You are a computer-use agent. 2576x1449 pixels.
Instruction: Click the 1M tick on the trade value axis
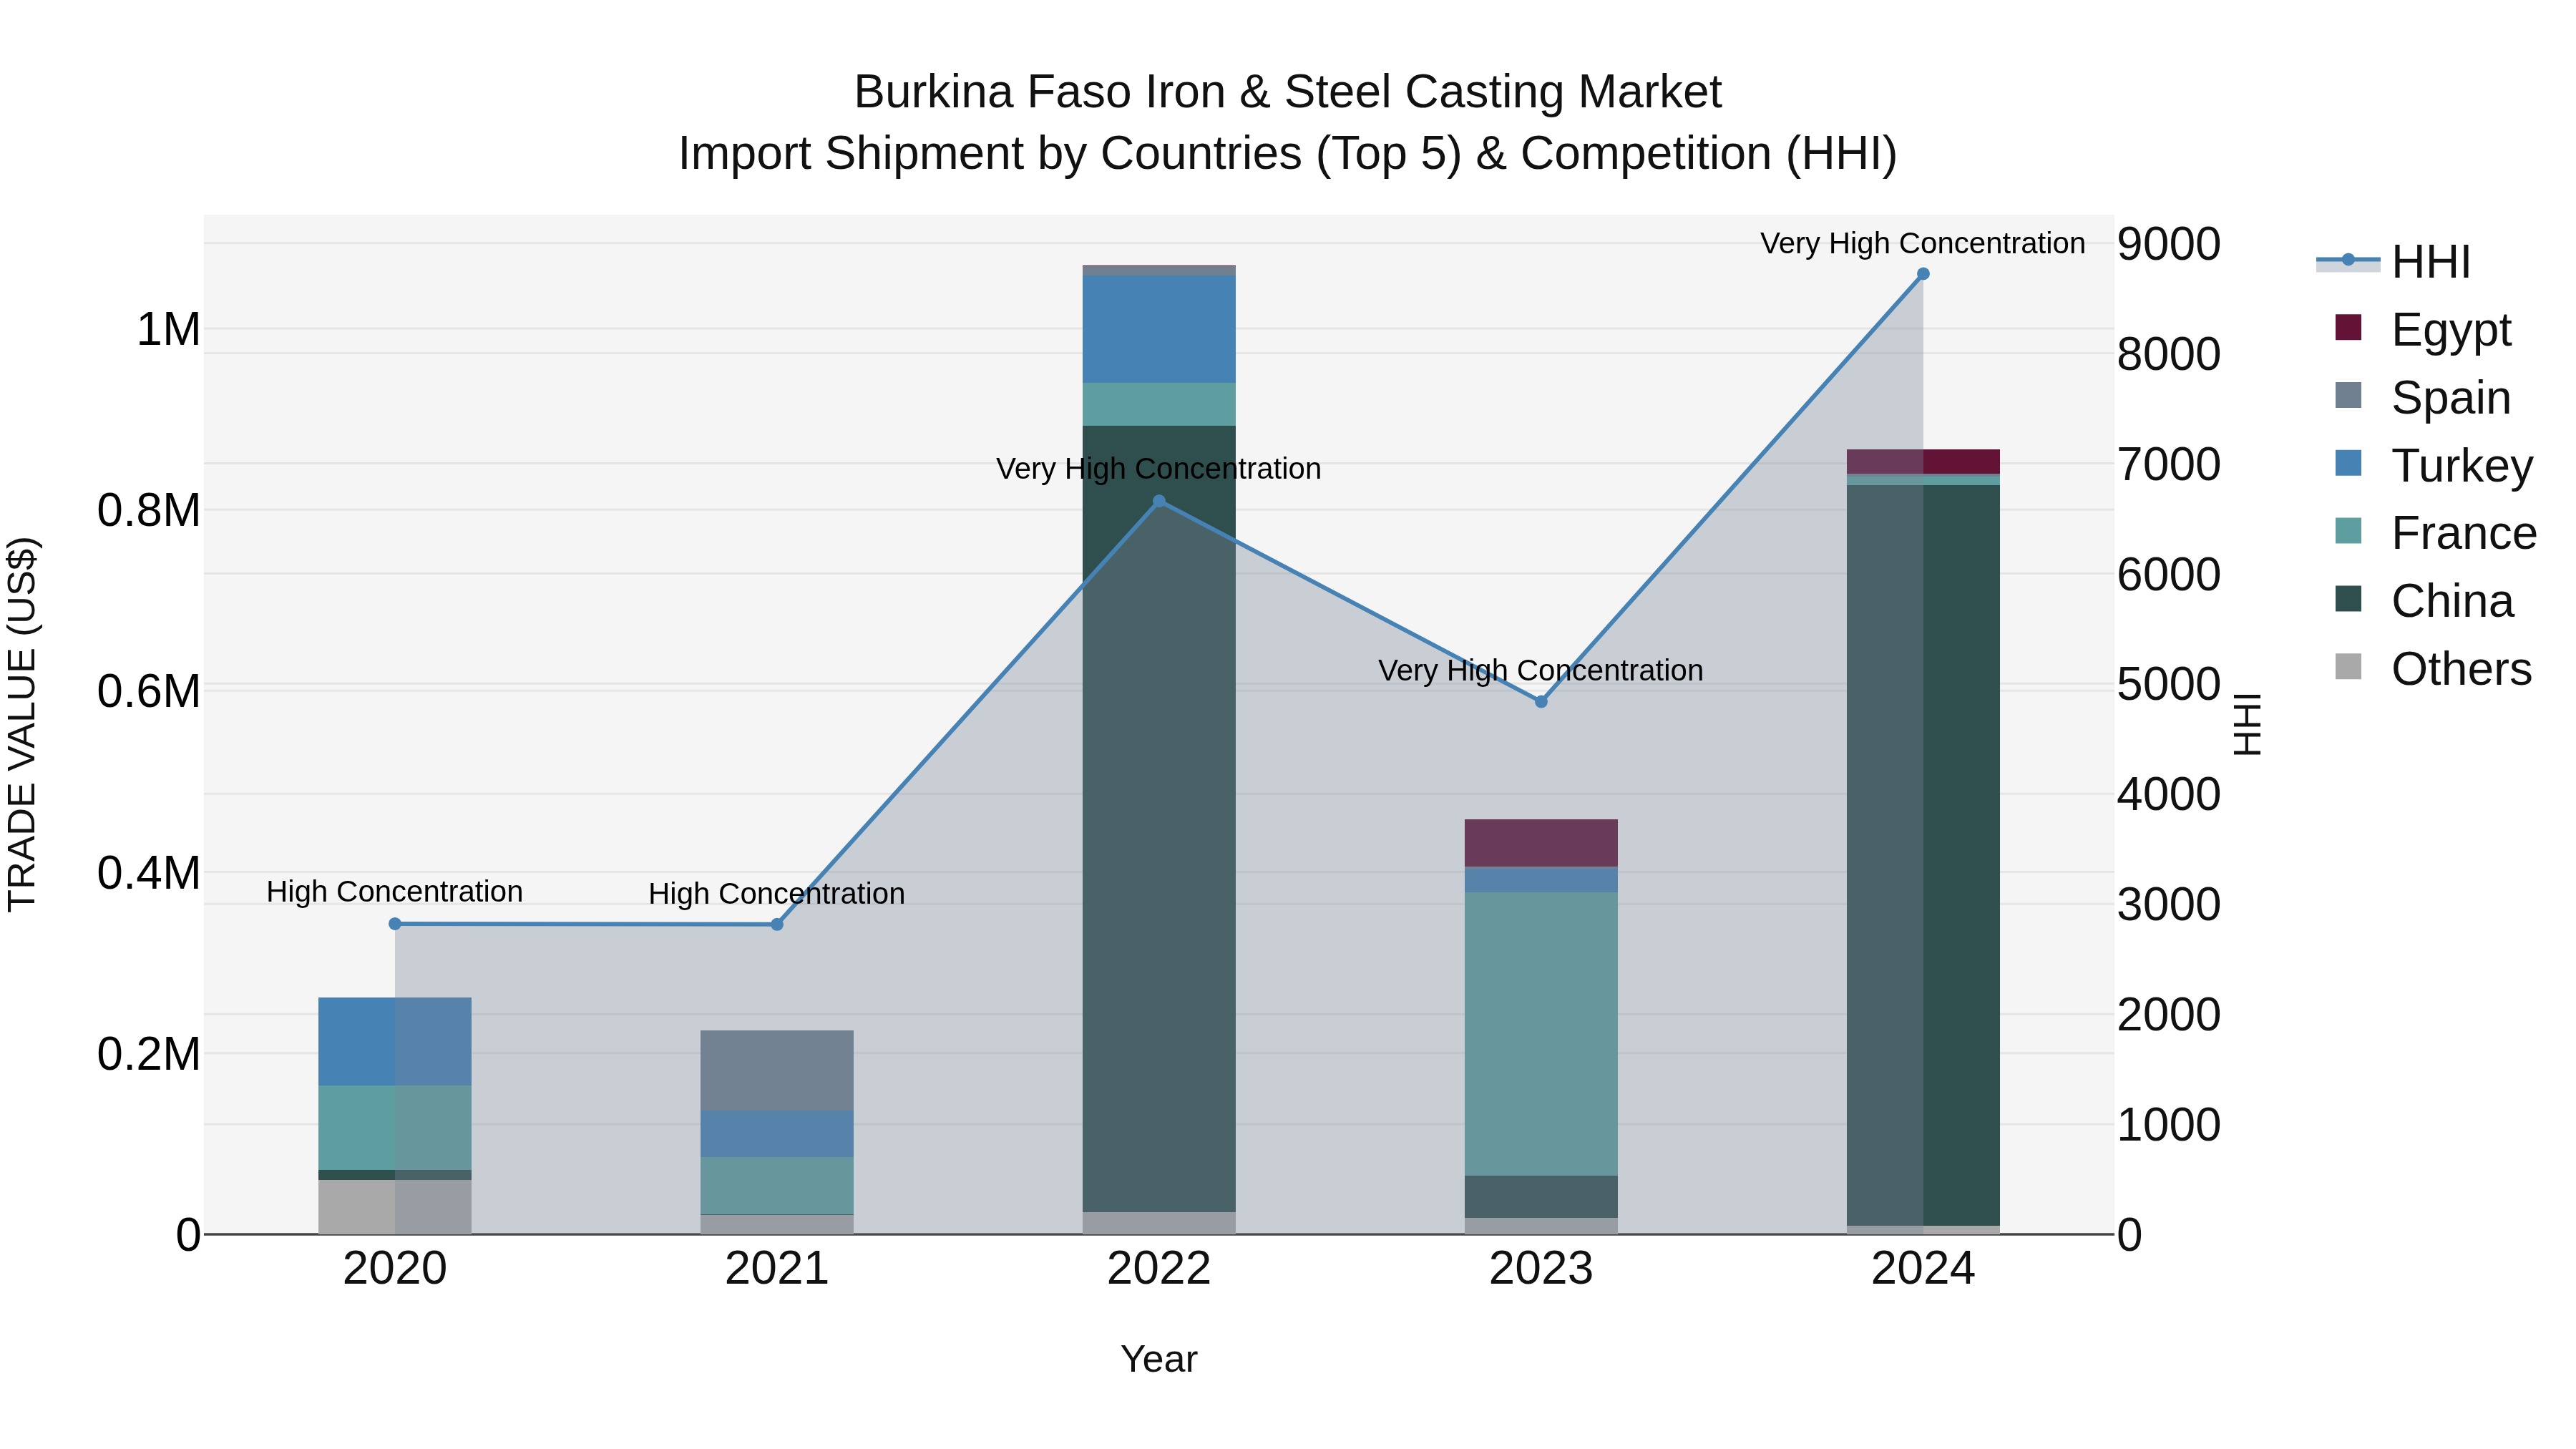coord(168,330)
